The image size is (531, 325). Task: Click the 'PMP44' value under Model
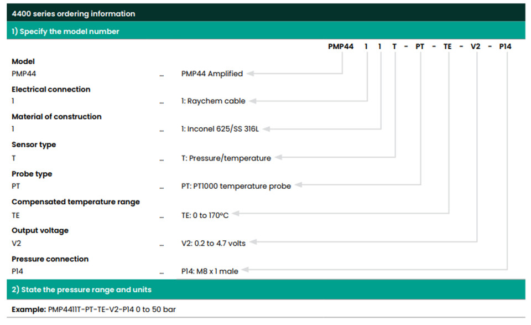24,74
